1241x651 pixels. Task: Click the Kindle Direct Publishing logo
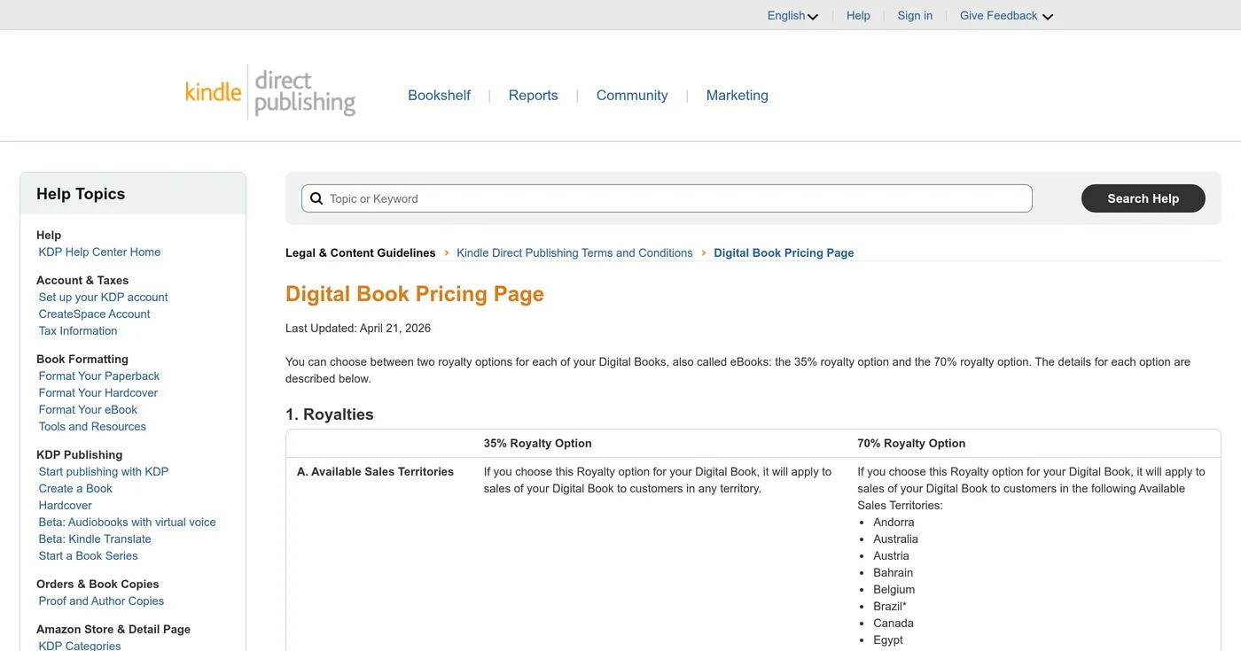270,92
